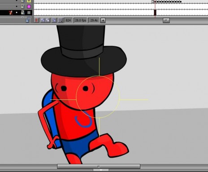This screenshot has height=172, width=208.
Task: Toggle the lock on the selected black layer
Action: coord(23,13)
